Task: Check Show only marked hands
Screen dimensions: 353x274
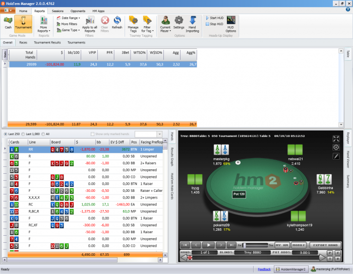Action: tap(92, 134)
